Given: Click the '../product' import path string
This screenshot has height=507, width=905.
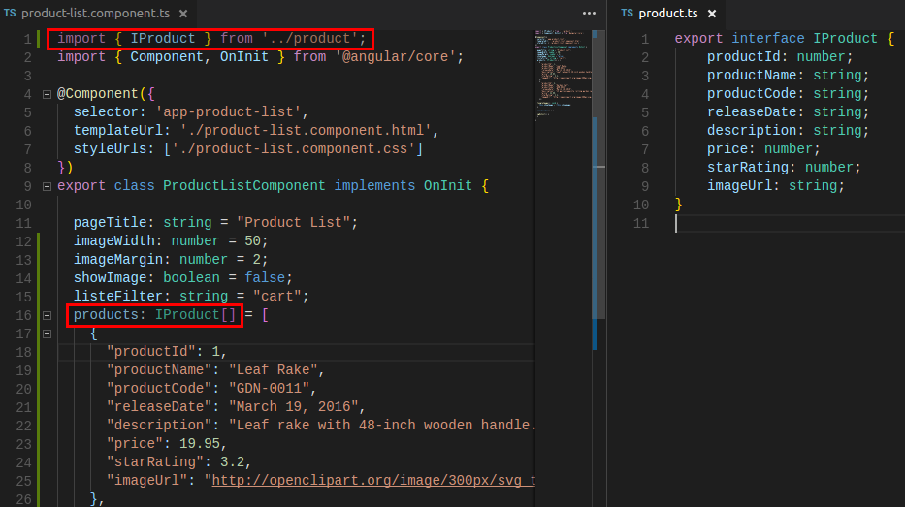Looking at the screenshot, I should (311, 39).
